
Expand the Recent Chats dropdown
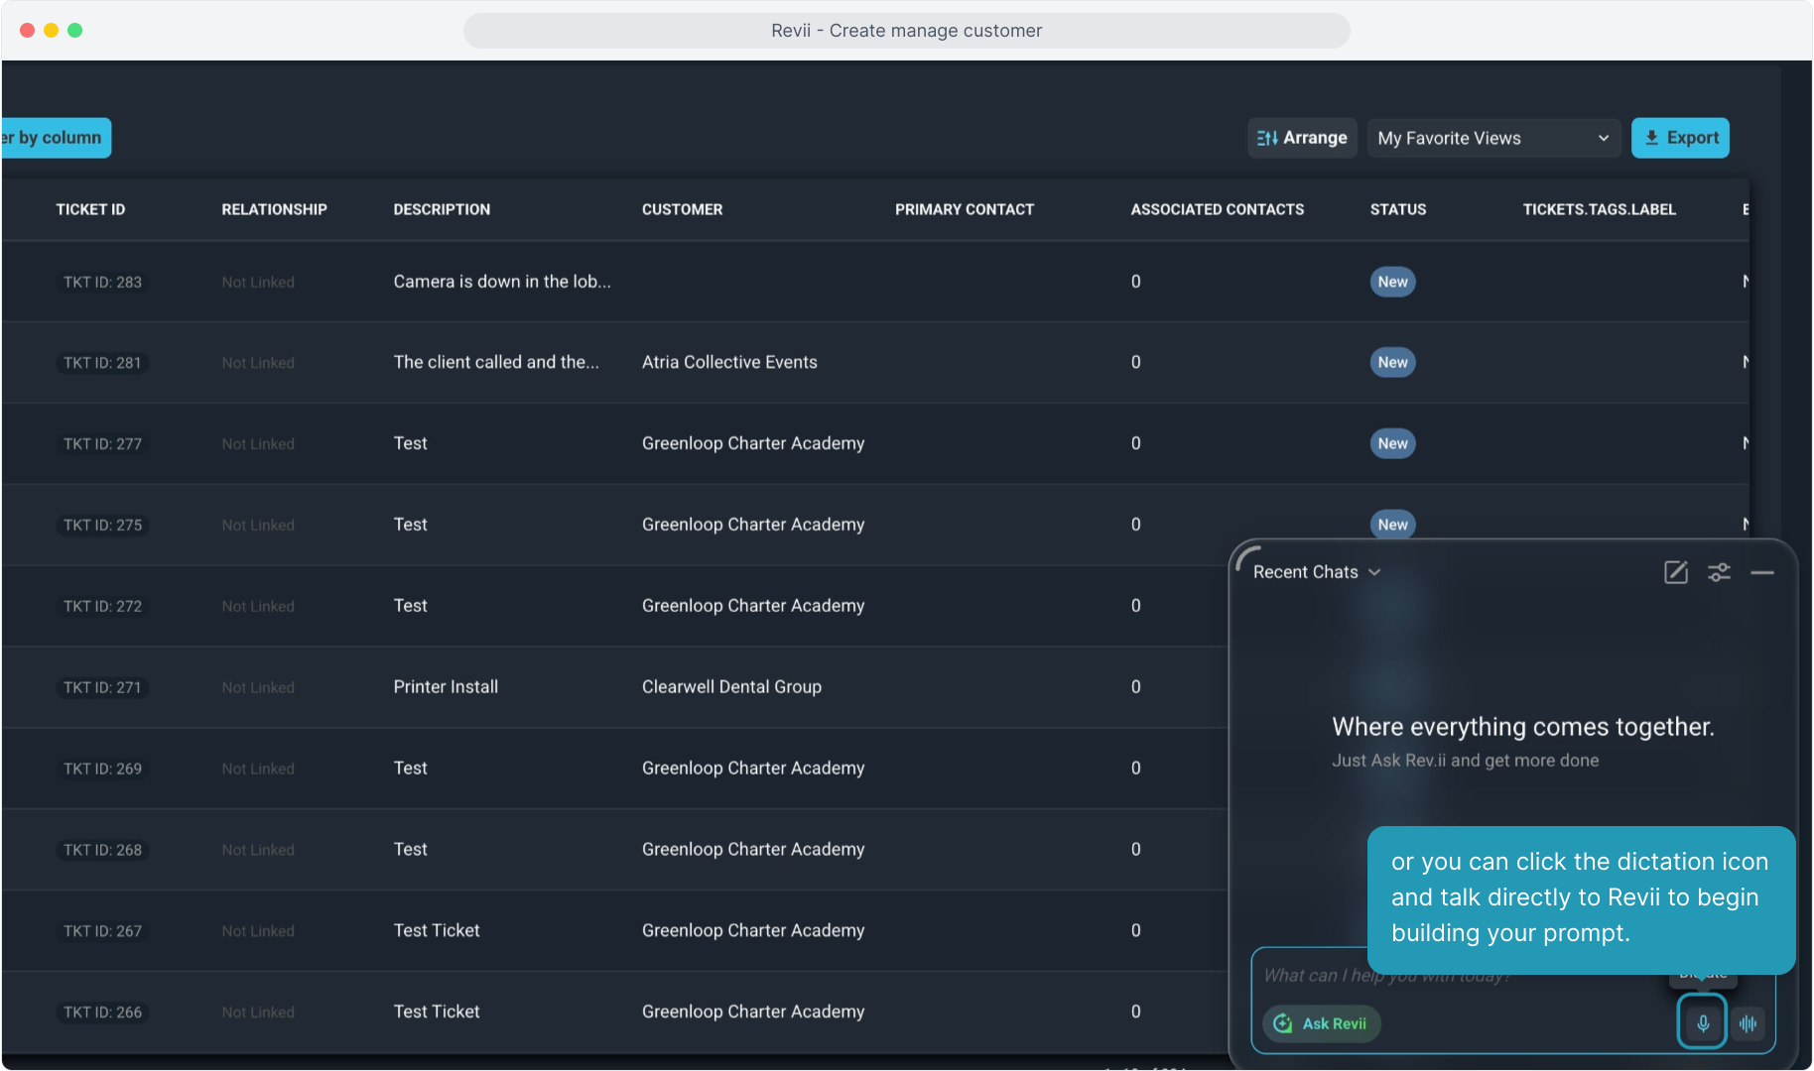(x=1316, y=572)
